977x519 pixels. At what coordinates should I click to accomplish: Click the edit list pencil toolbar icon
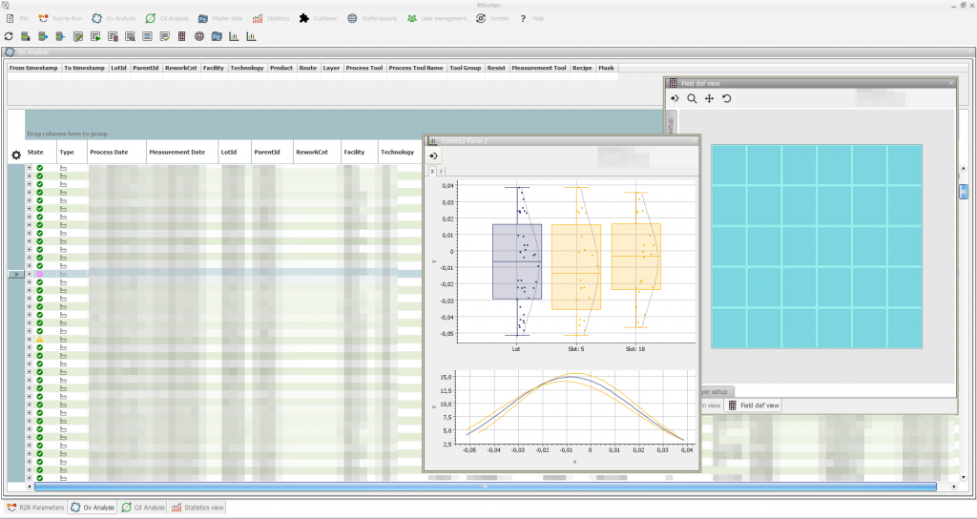coord(78,37)
